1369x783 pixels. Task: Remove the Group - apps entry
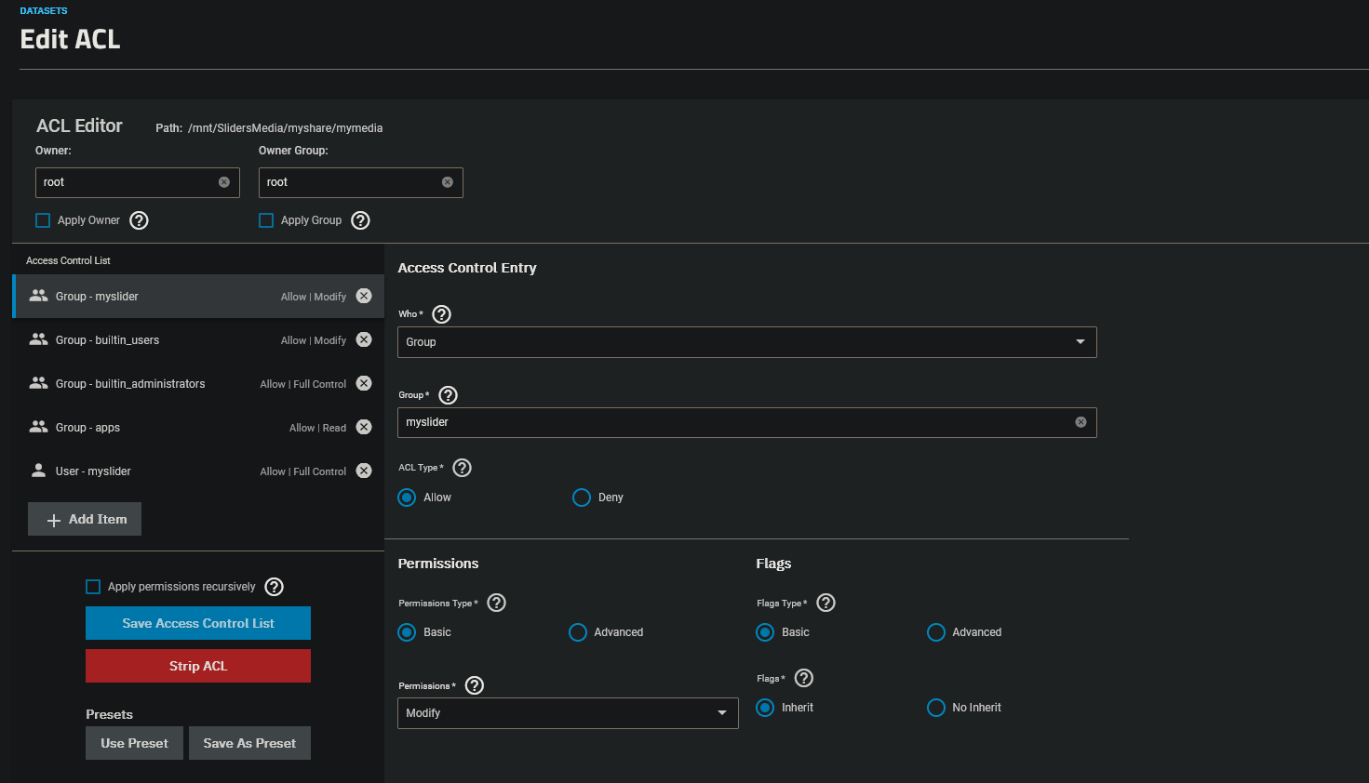click(364, 427)
